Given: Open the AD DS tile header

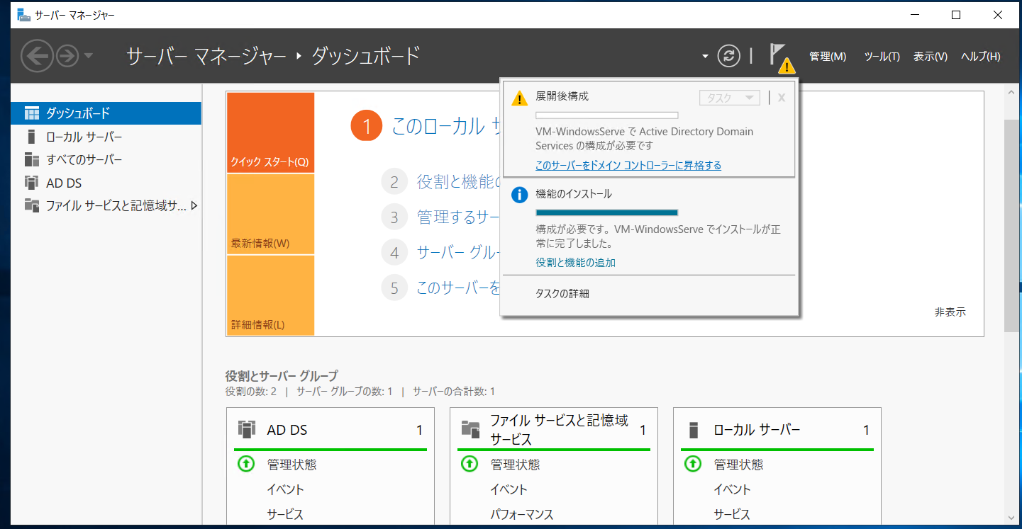Looking at the screenshot, I should pos(331,430).
